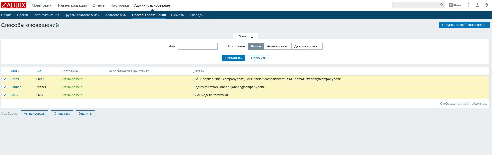Image resolution: width=492 pixels, height=155 pixels.
Task: Open the SMS media type link
Action: click(x=14, y=95)
